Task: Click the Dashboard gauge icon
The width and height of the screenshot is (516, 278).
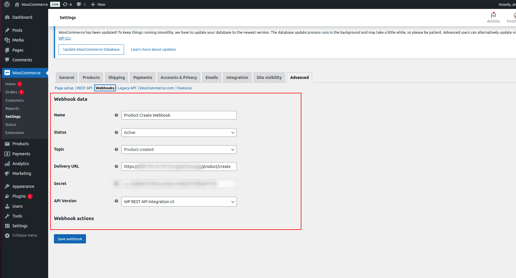Action: 7,17
